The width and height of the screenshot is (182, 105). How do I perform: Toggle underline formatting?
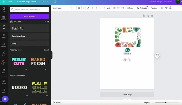coord(100,8)
